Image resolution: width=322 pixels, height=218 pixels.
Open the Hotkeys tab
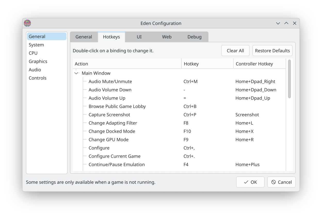111,37
